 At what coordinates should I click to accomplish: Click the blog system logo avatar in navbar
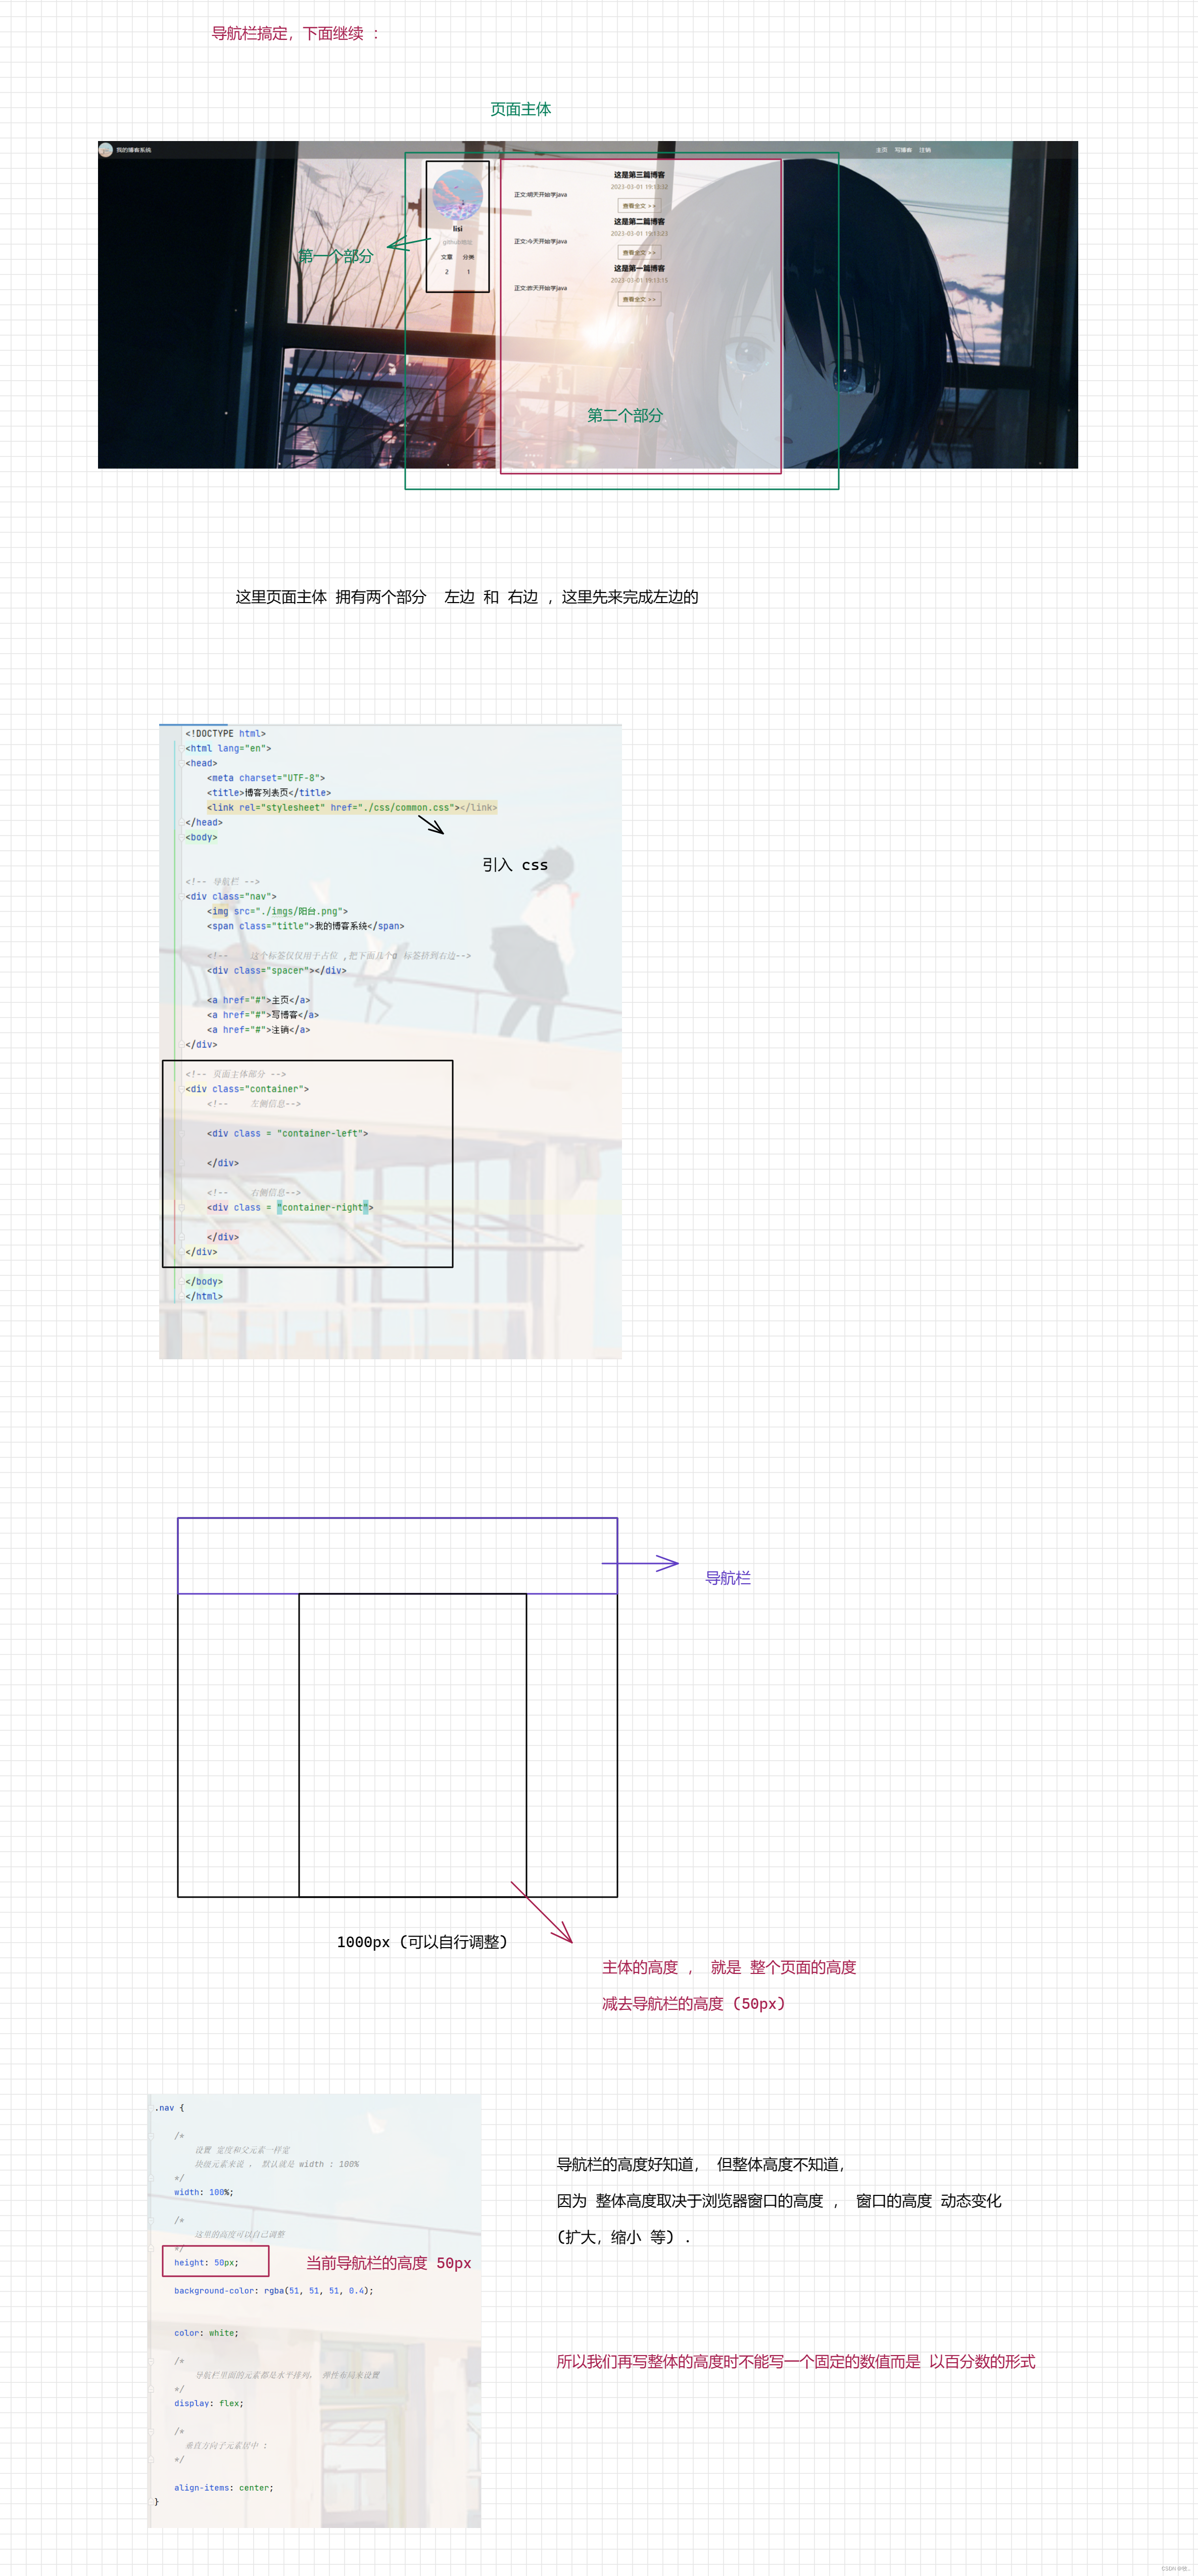pyautogui.click(x=106, y=150)
